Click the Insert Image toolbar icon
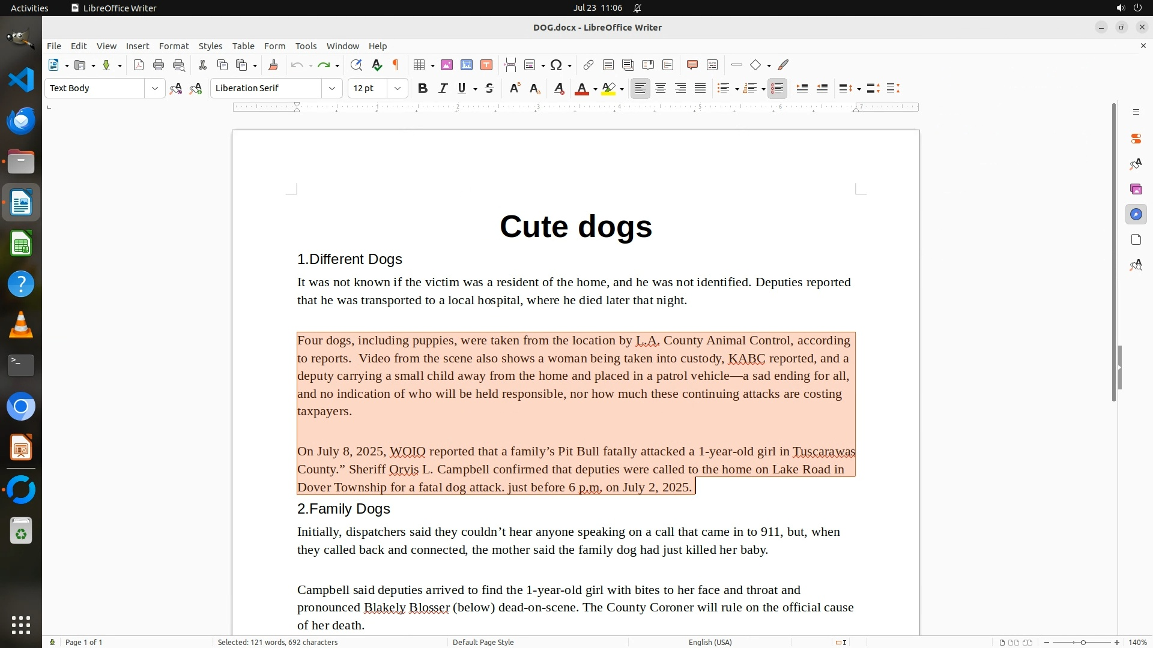This screenshot has width=1153, height=648. (446, 65)
